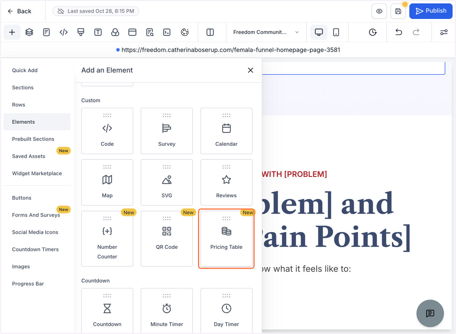The height and width of the screenshot is (334, 456).
Task: Redo the last change
Action: coord(416,32)
